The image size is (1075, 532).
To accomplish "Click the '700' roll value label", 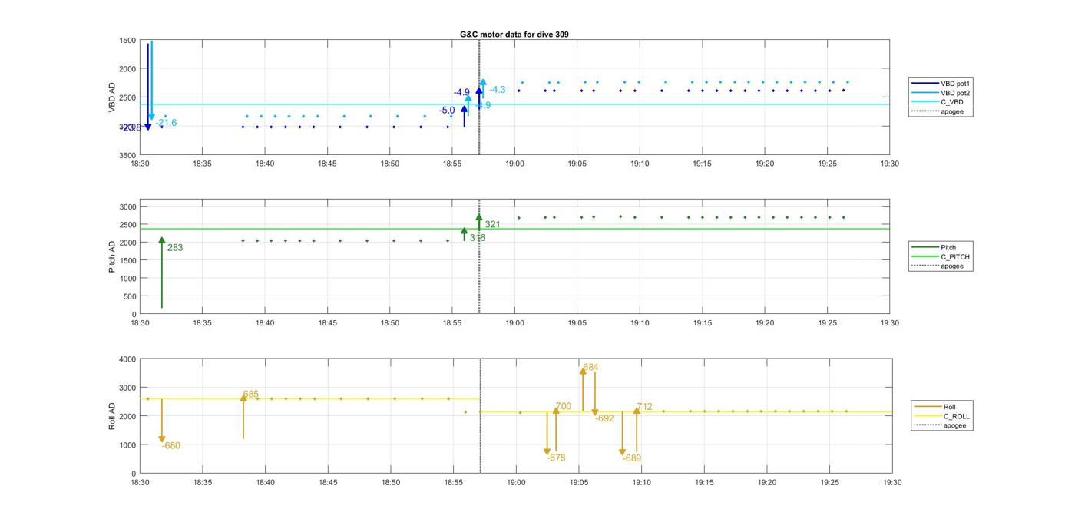I will coord(564,406).
